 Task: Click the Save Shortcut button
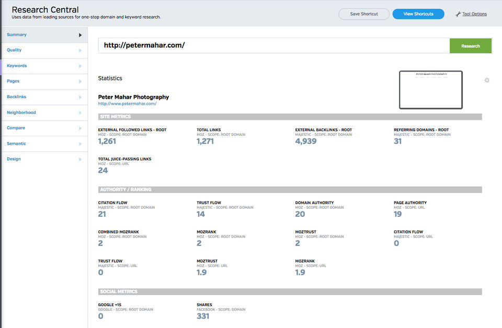click(364, 14)
